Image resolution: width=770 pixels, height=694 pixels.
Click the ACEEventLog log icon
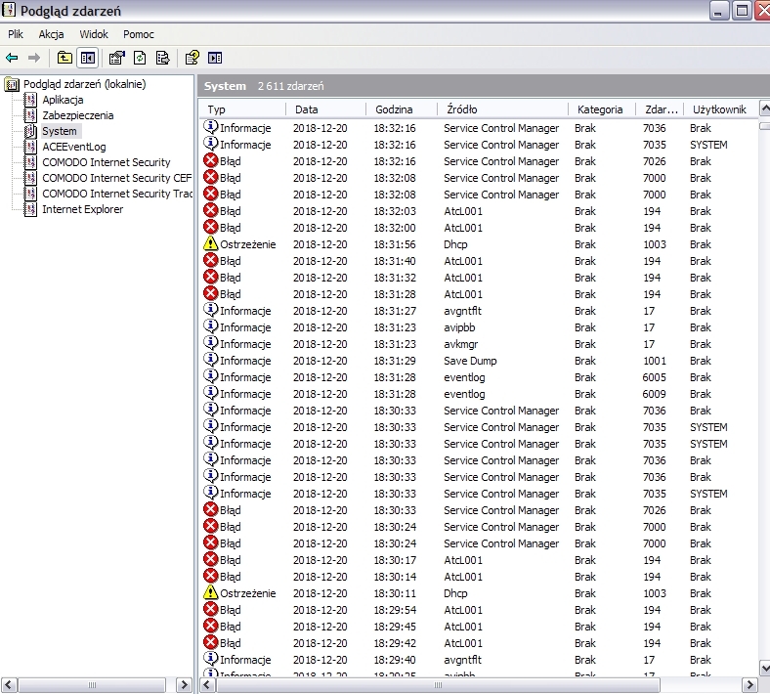tap(30, 147)
